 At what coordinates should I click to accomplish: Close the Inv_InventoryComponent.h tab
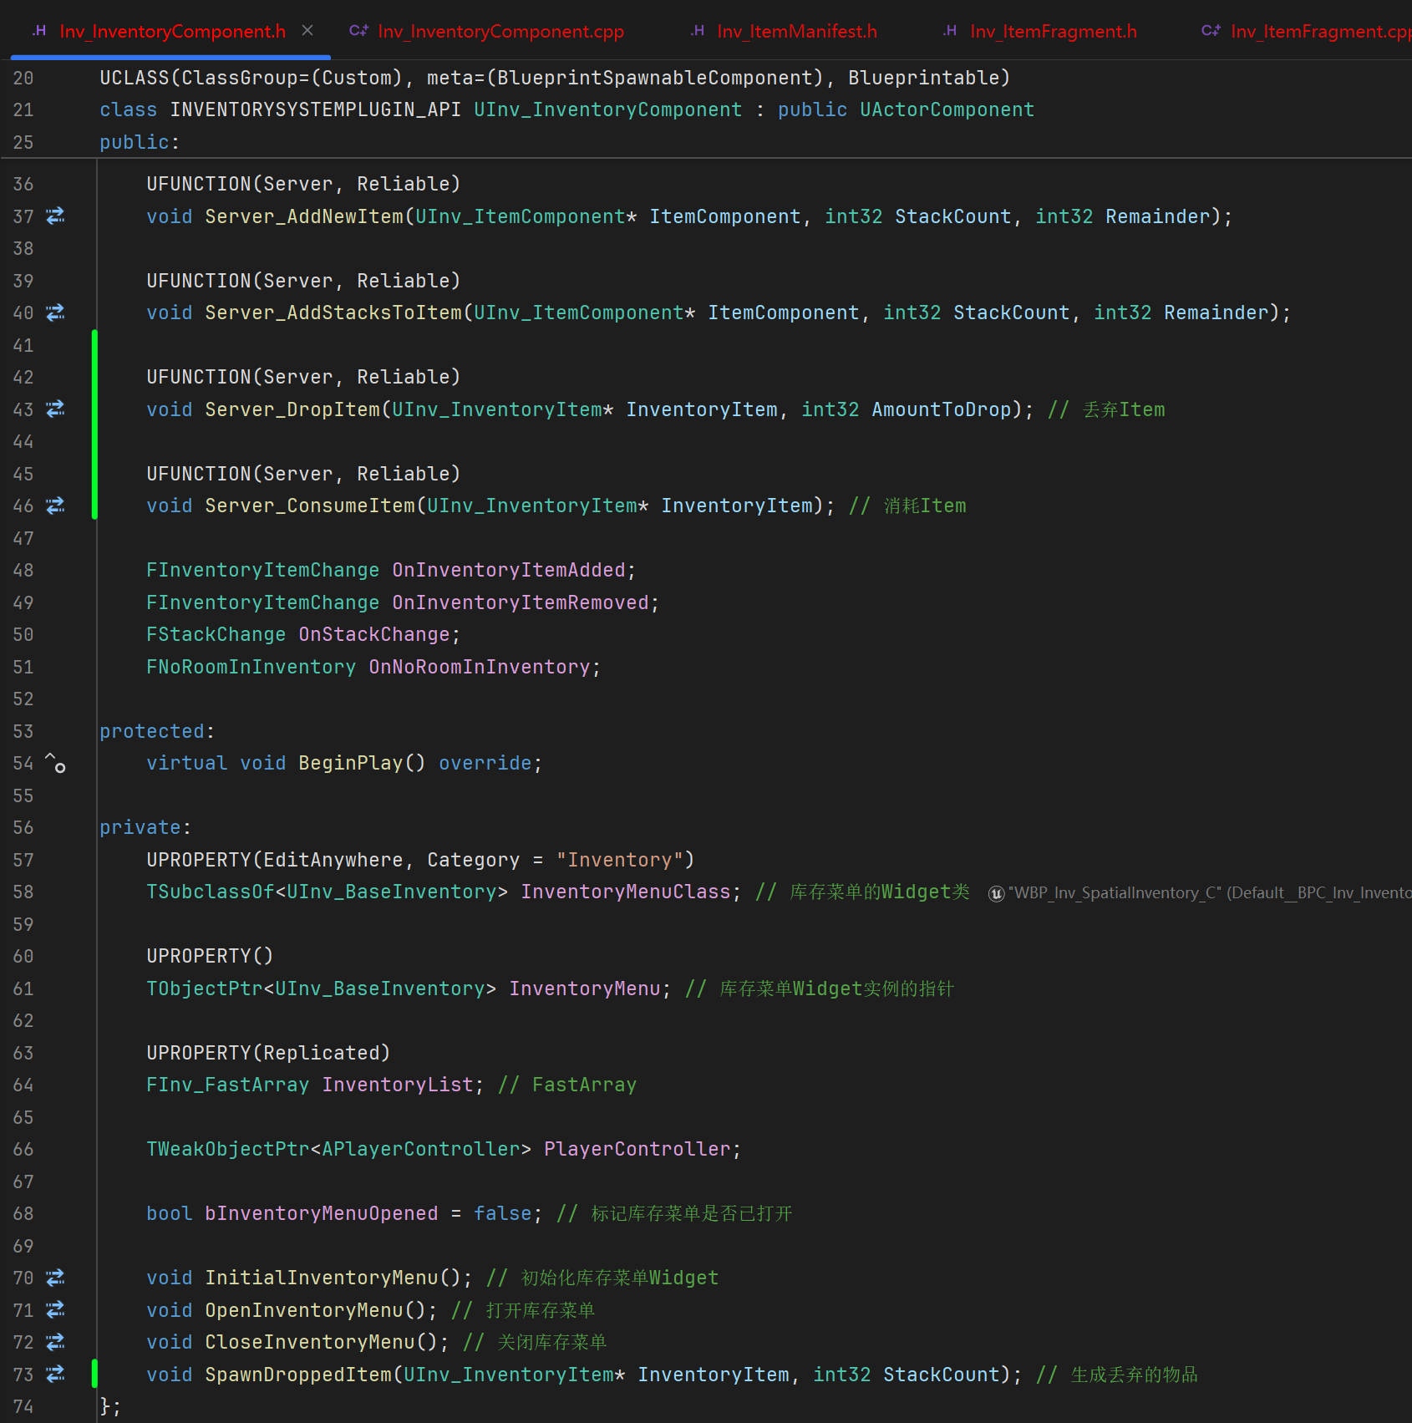pos(307,31)
